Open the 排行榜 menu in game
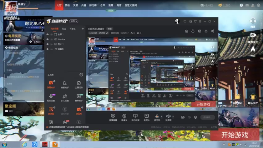 pos(93,5)
